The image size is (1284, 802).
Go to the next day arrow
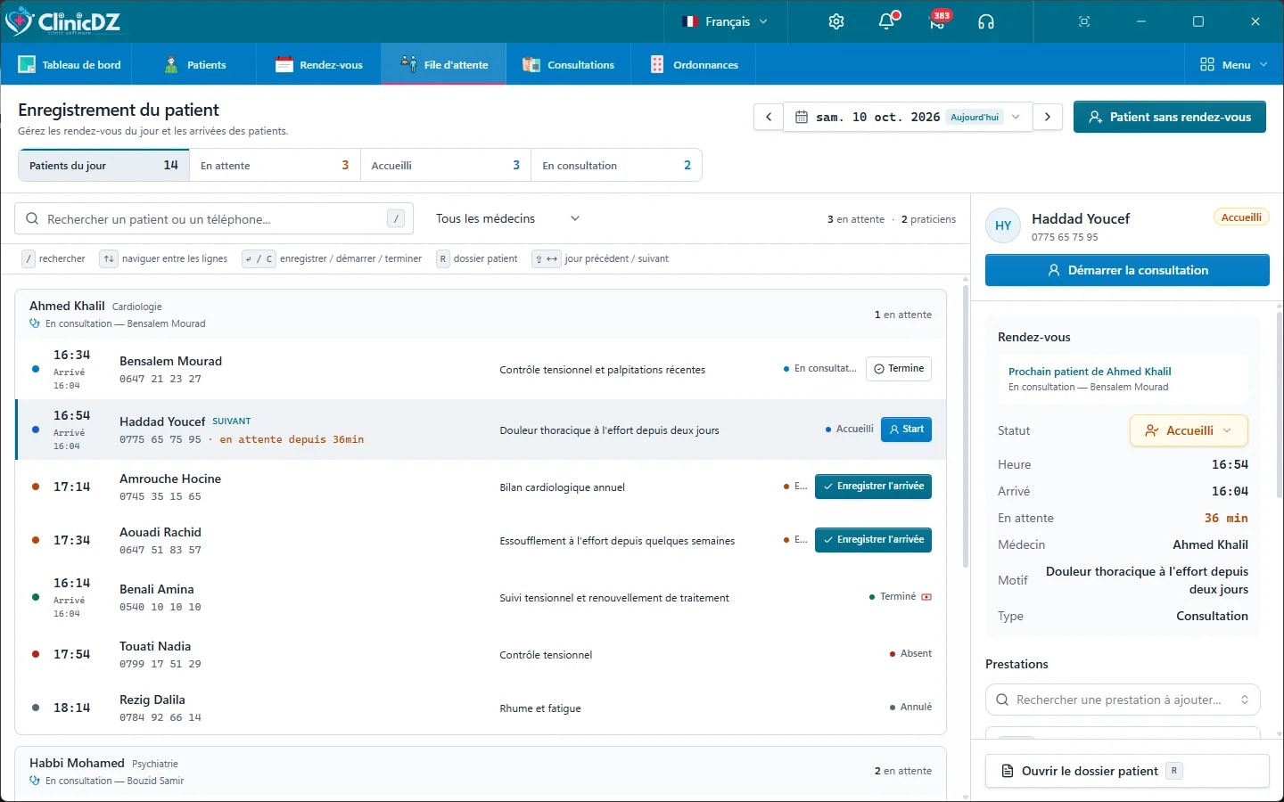click(1048, 117)
